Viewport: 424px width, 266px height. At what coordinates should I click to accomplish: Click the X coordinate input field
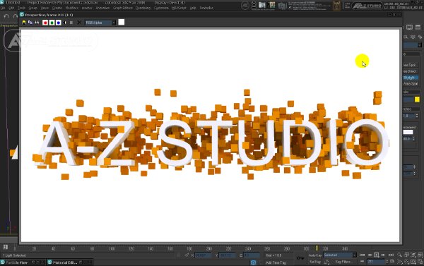tap(204, 255)
